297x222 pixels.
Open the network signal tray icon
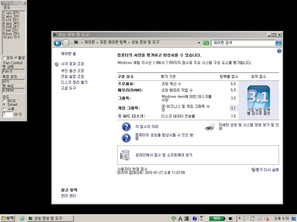(x=260, y=219)
